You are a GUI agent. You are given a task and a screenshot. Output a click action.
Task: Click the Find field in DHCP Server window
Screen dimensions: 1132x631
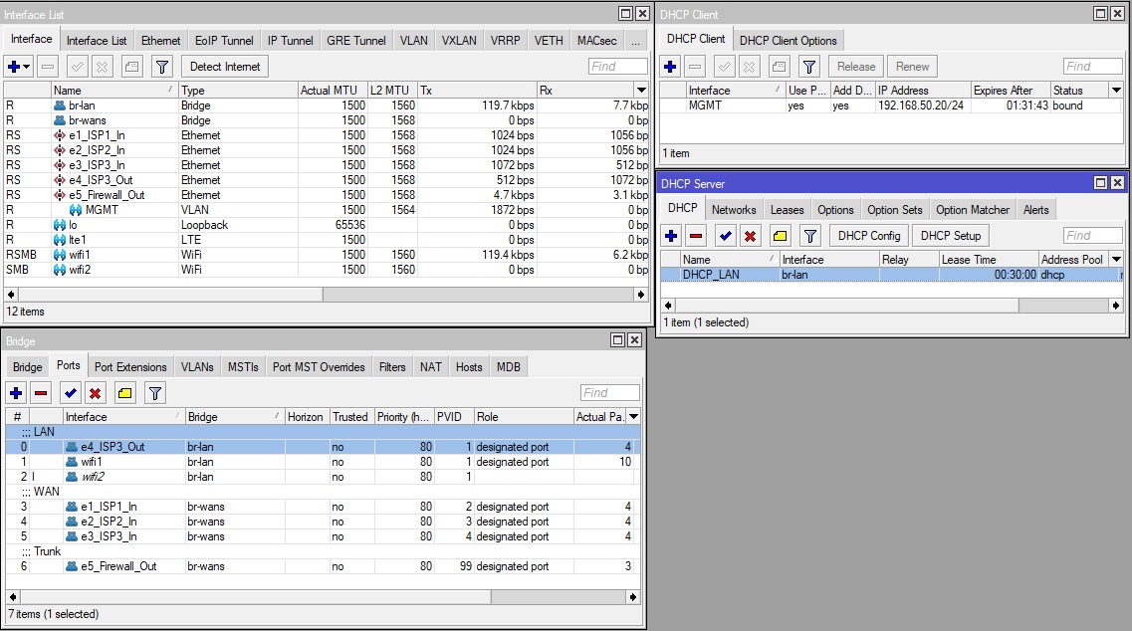(1093, 236)
